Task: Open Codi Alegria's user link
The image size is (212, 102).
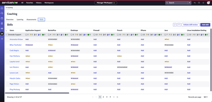Action: click(x=14, y=50)
